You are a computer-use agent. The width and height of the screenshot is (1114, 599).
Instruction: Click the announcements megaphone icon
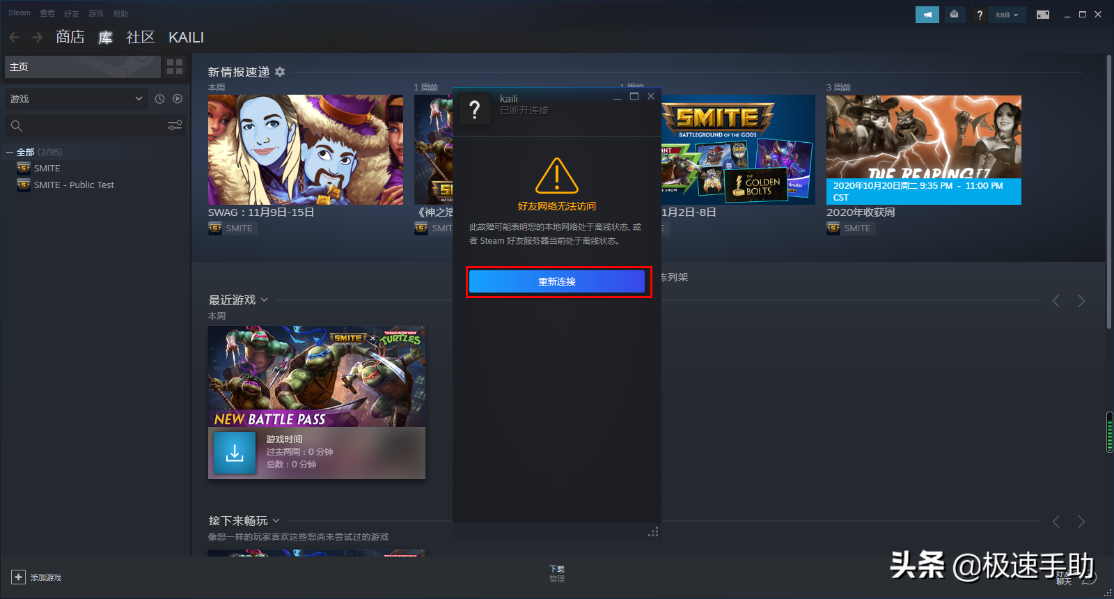[x=927, y=15]
